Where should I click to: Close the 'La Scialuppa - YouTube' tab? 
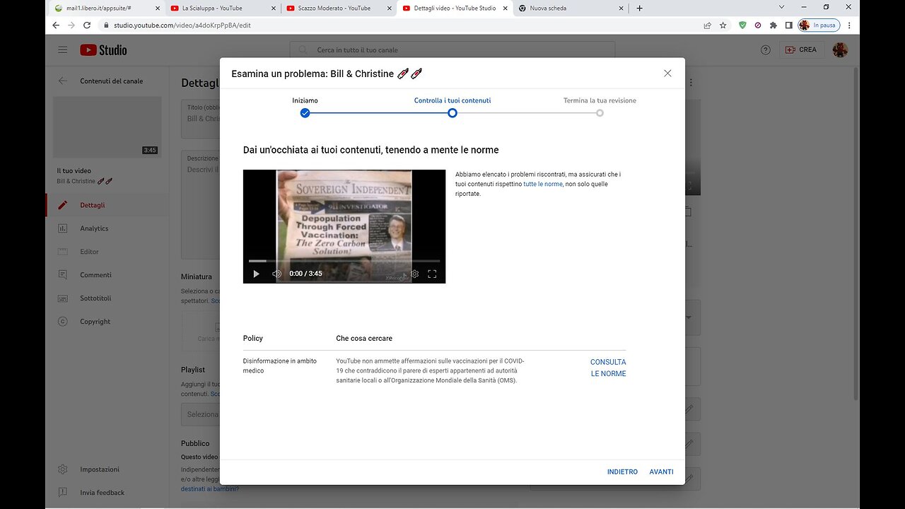pyautogui.click(x=274, y=8)
